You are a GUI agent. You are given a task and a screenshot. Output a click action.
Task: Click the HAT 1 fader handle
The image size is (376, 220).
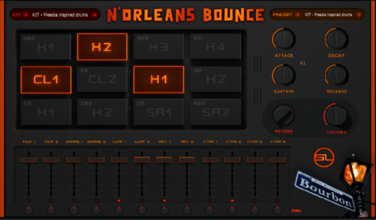pos(164,160)
